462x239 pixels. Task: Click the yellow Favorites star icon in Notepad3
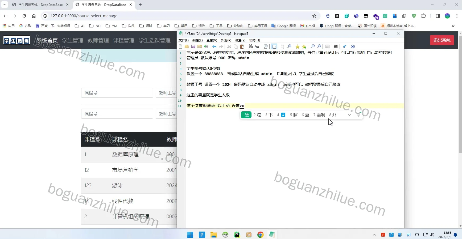298,46
